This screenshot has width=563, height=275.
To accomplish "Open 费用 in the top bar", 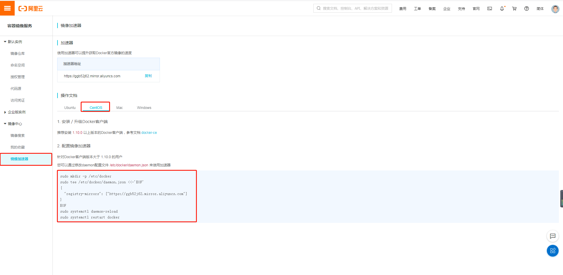I will [x=403, y=9].
